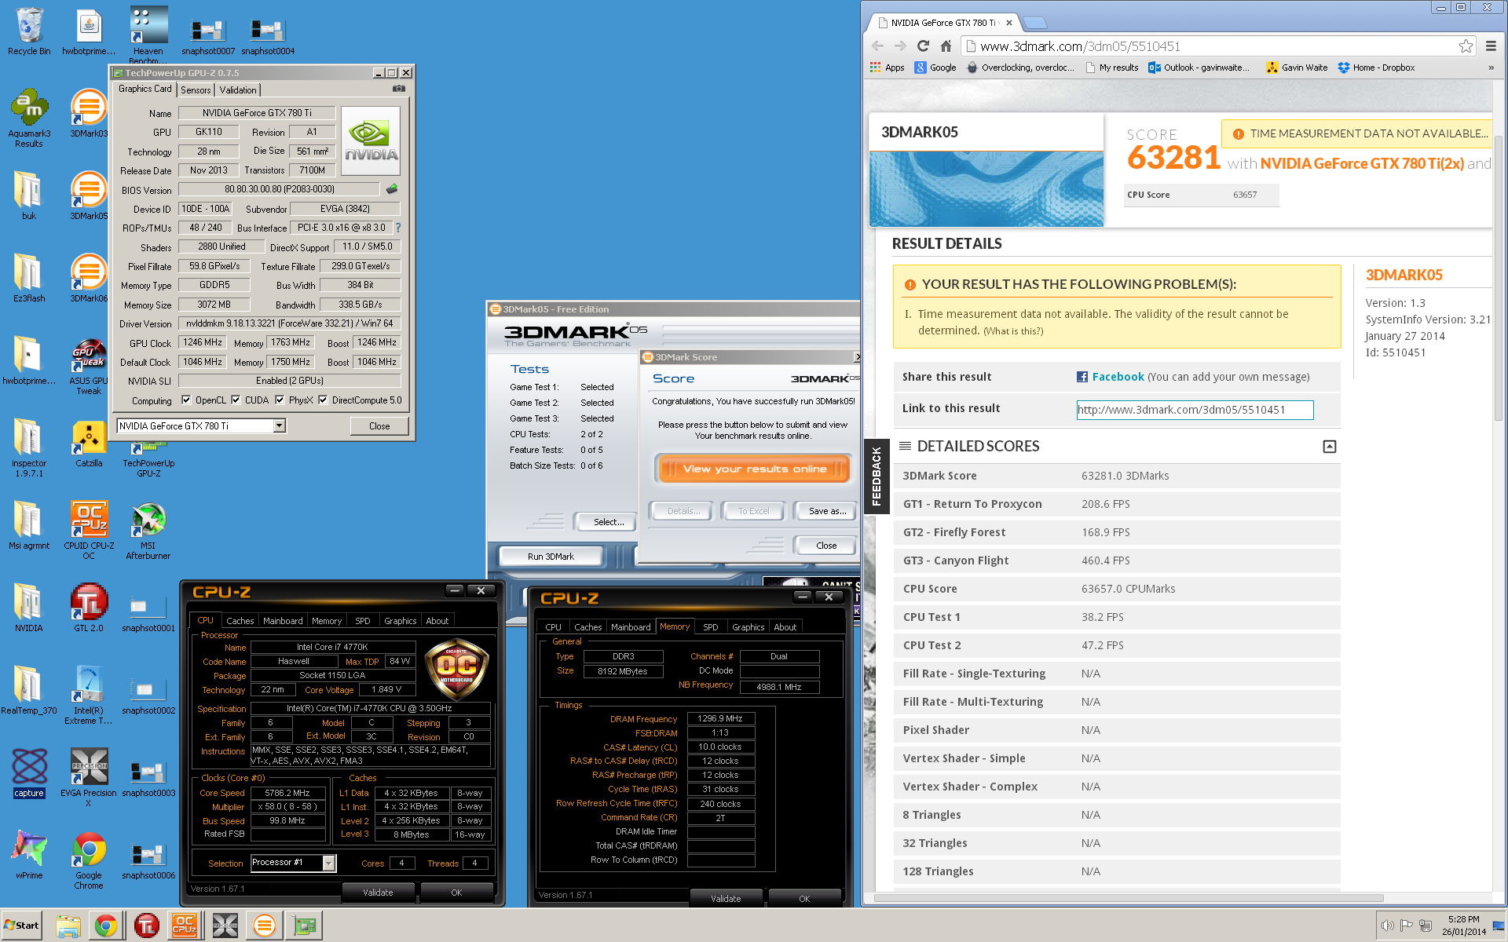Screen dimensions: 1508x942
Task: Click Run 3DMark button
Action: [x=551, y=557]
